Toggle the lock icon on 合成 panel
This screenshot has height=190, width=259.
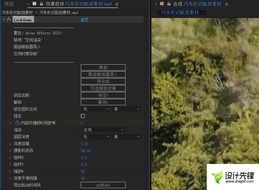(169, 4)
